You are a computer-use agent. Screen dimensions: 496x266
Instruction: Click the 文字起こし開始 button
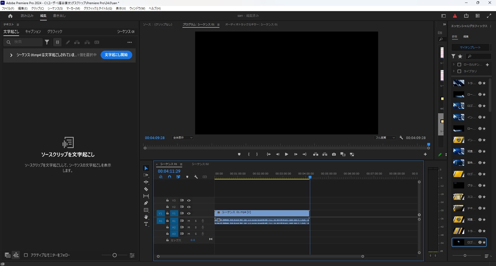[116, 55]
